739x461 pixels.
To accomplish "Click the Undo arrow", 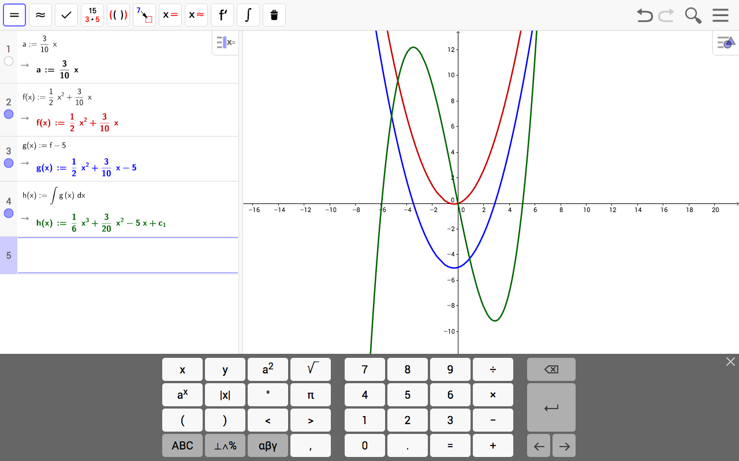I will point(645,15).
